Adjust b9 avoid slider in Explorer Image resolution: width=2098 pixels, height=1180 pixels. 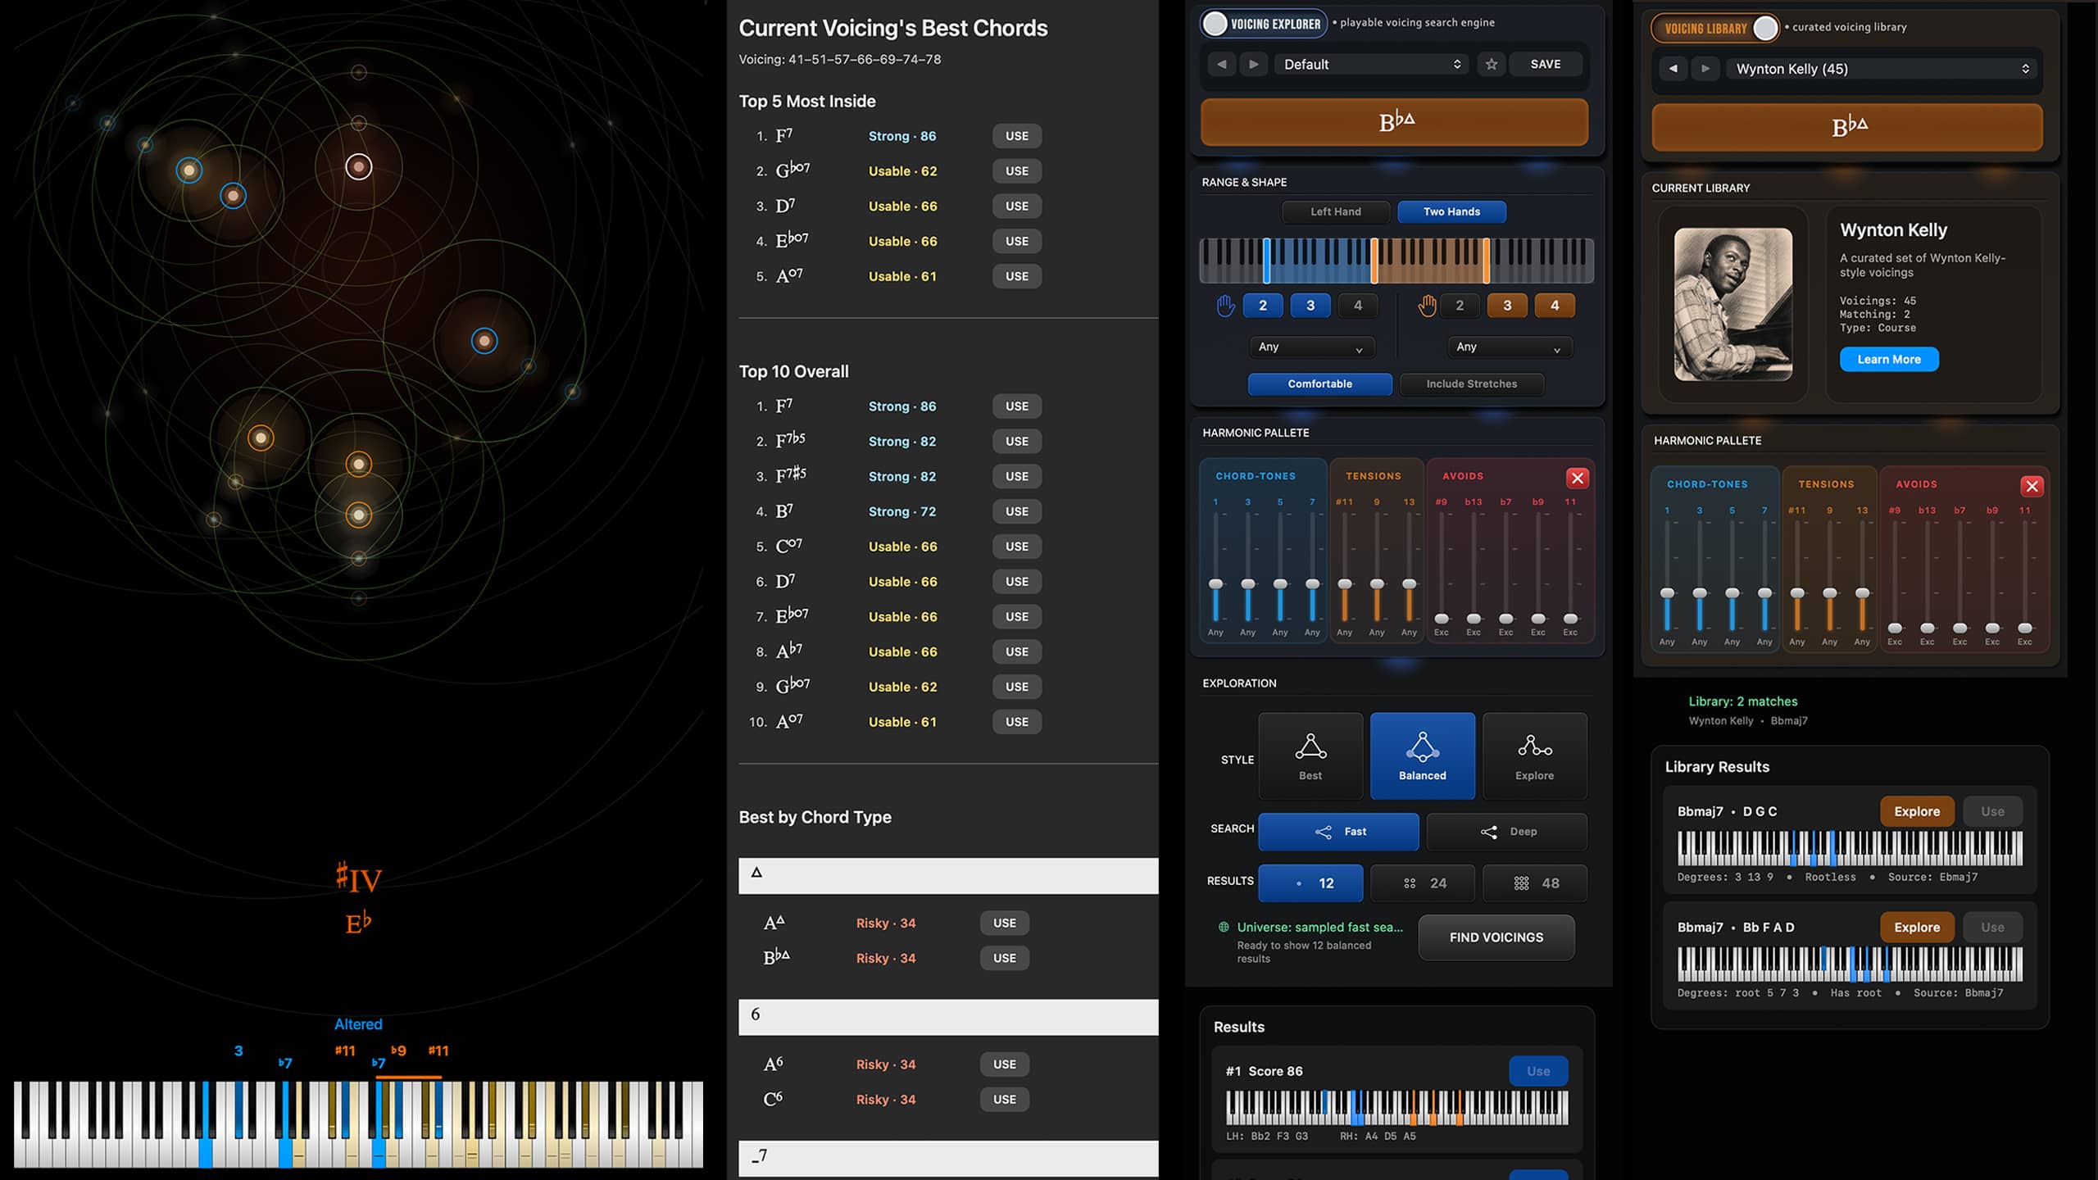click(1538, 619)
